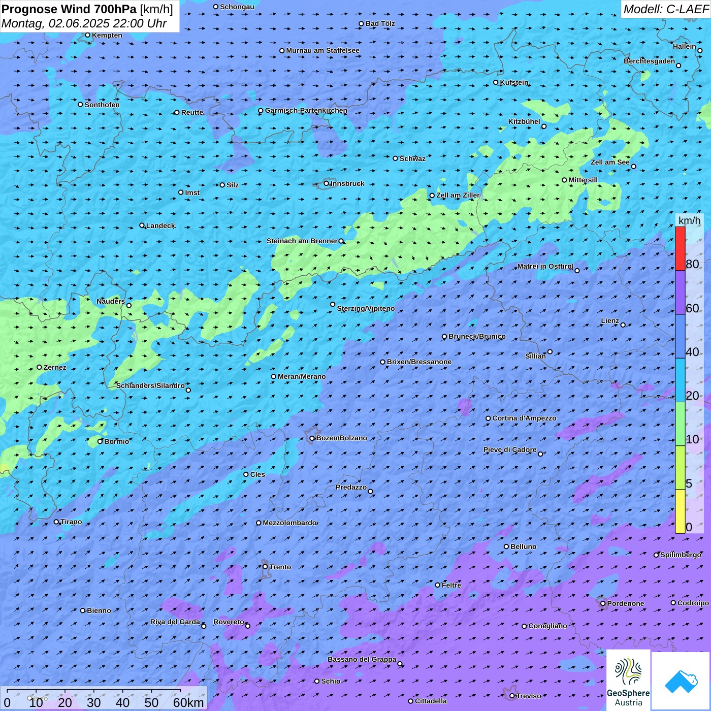Click the Schlanders/Silandro label
This screenshot has width=711, height=711.
pyautogui.click(x=150, y=385)
